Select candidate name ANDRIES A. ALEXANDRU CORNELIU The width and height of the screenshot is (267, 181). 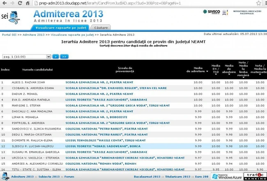[37, 164]
